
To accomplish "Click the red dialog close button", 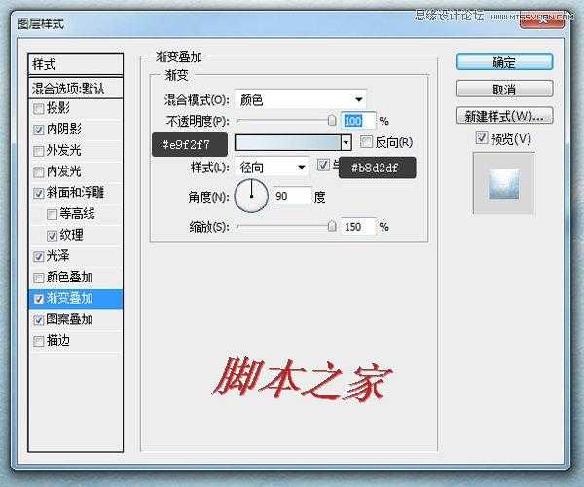I will click(x=542, y=22).
